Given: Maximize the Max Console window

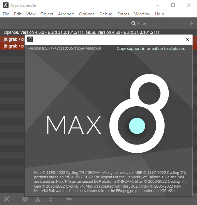Looking at the screenshot, I should click(x=173, y=5).
